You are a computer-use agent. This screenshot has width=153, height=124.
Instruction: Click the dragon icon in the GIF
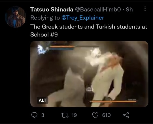[42, 50]
